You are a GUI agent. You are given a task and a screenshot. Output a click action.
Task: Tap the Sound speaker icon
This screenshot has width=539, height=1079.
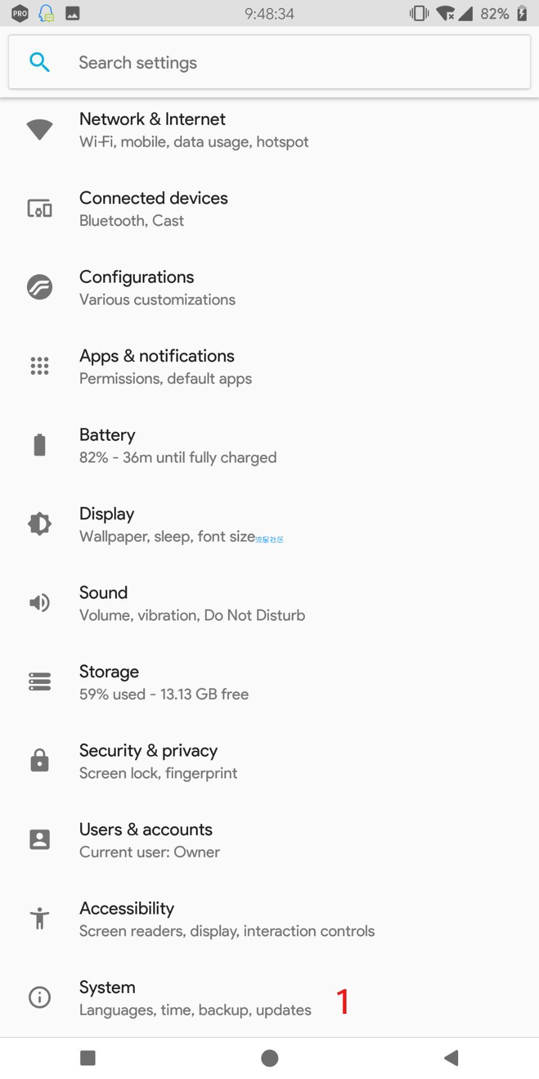pyautogui.click(x=39, y=602)
